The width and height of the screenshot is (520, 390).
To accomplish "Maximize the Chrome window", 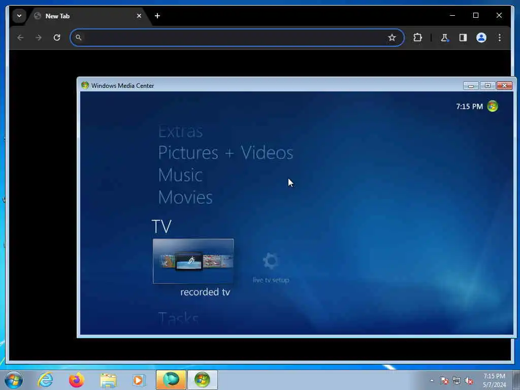I will coord(476,15).
